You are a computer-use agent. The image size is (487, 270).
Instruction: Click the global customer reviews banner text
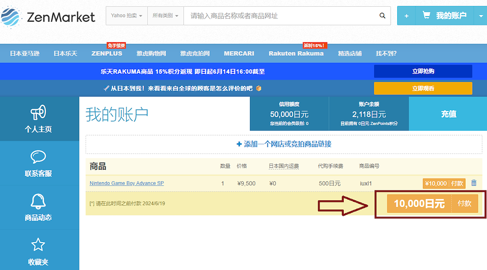point(182,89)
